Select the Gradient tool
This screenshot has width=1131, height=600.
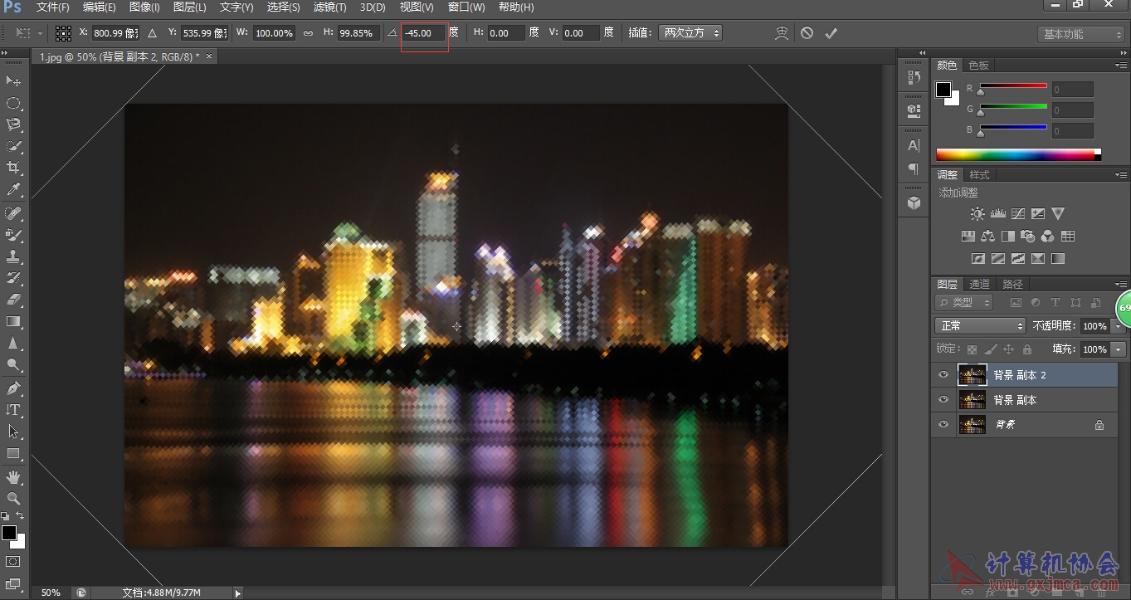tap(13, 321)
